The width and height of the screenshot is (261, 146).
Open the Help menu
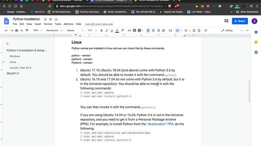78,24
